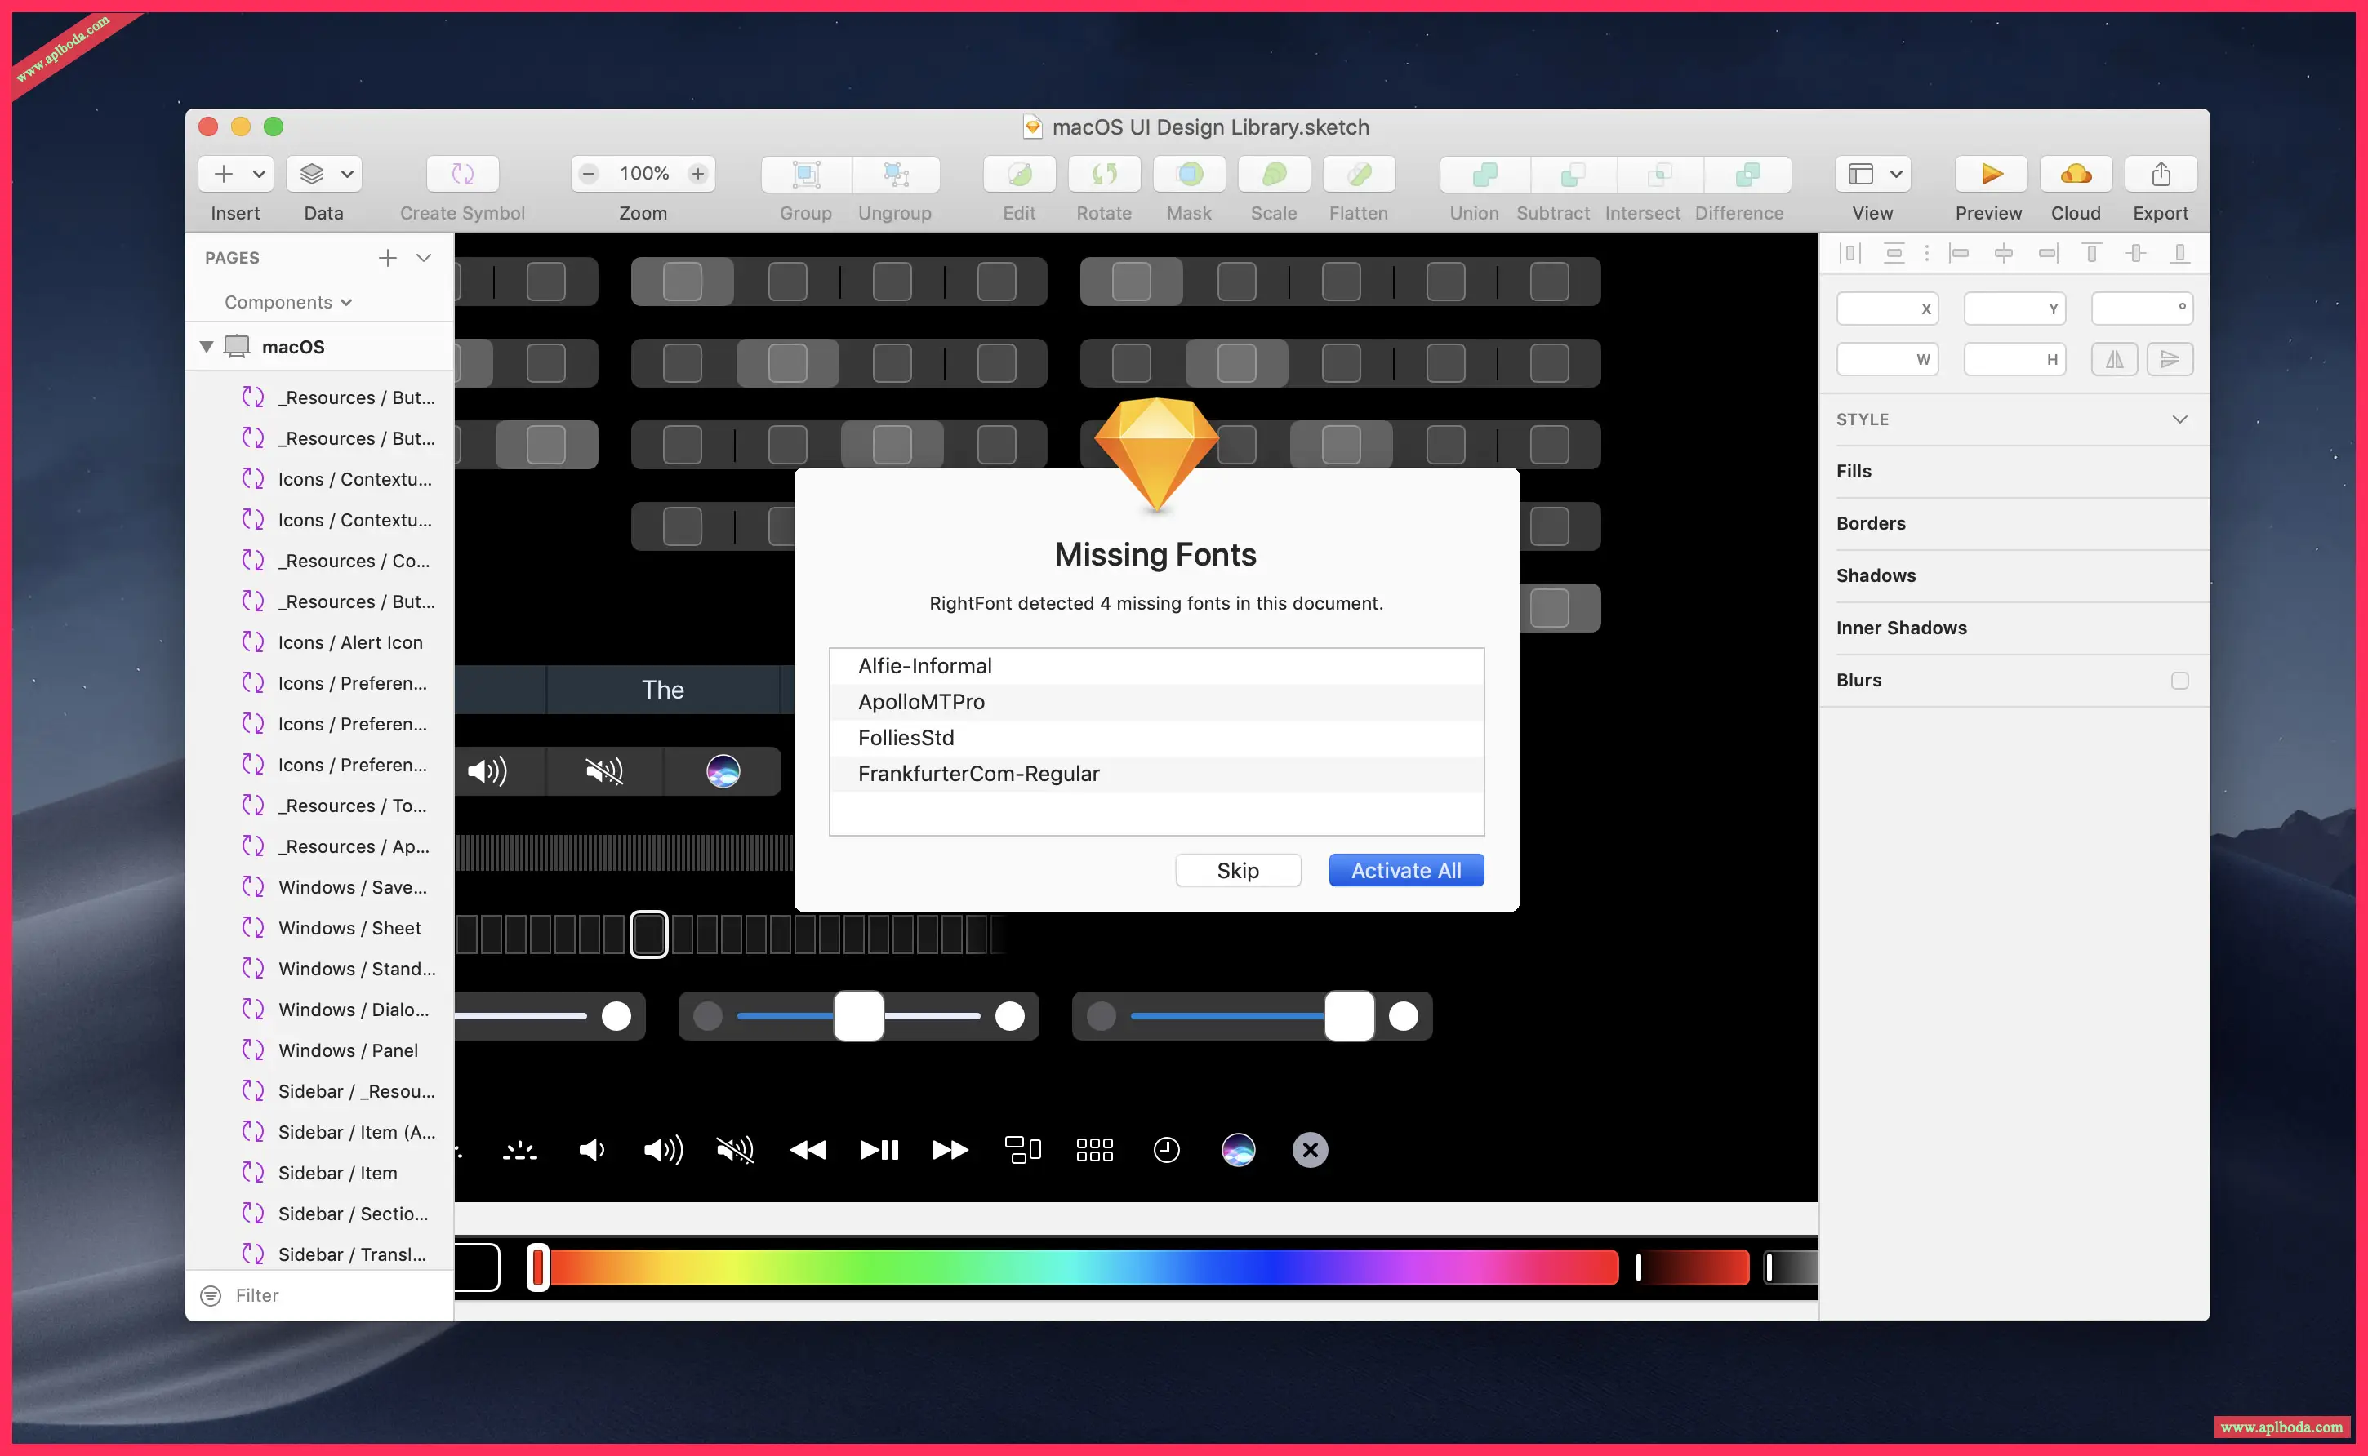Click the Intersect boolean icon
The height and width of the screenshot is (1456, 2368).
1660,175
